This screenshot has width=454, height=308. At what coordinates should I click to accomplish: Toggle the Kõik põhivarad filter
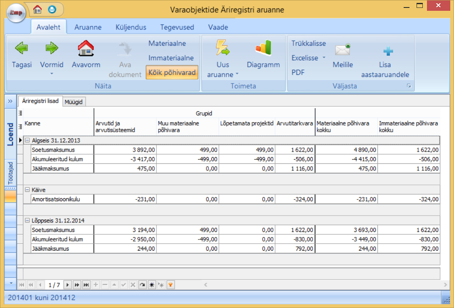172,72
